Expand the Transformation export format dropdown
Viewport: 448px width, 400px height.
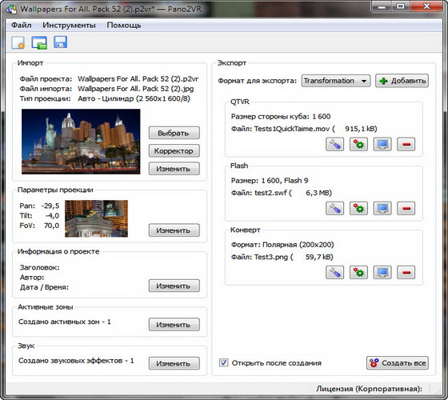pyautogui.click(x=336, y=81)
